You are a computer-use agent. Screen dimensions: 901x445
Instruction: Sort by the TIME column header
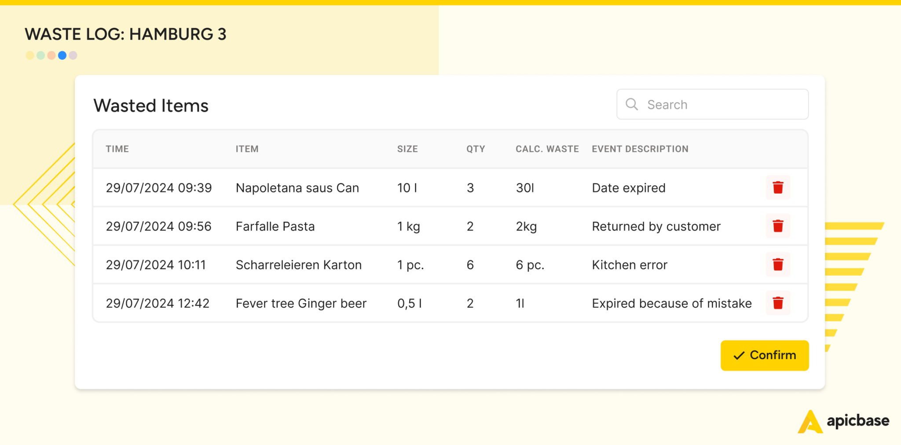coord(117,149)
